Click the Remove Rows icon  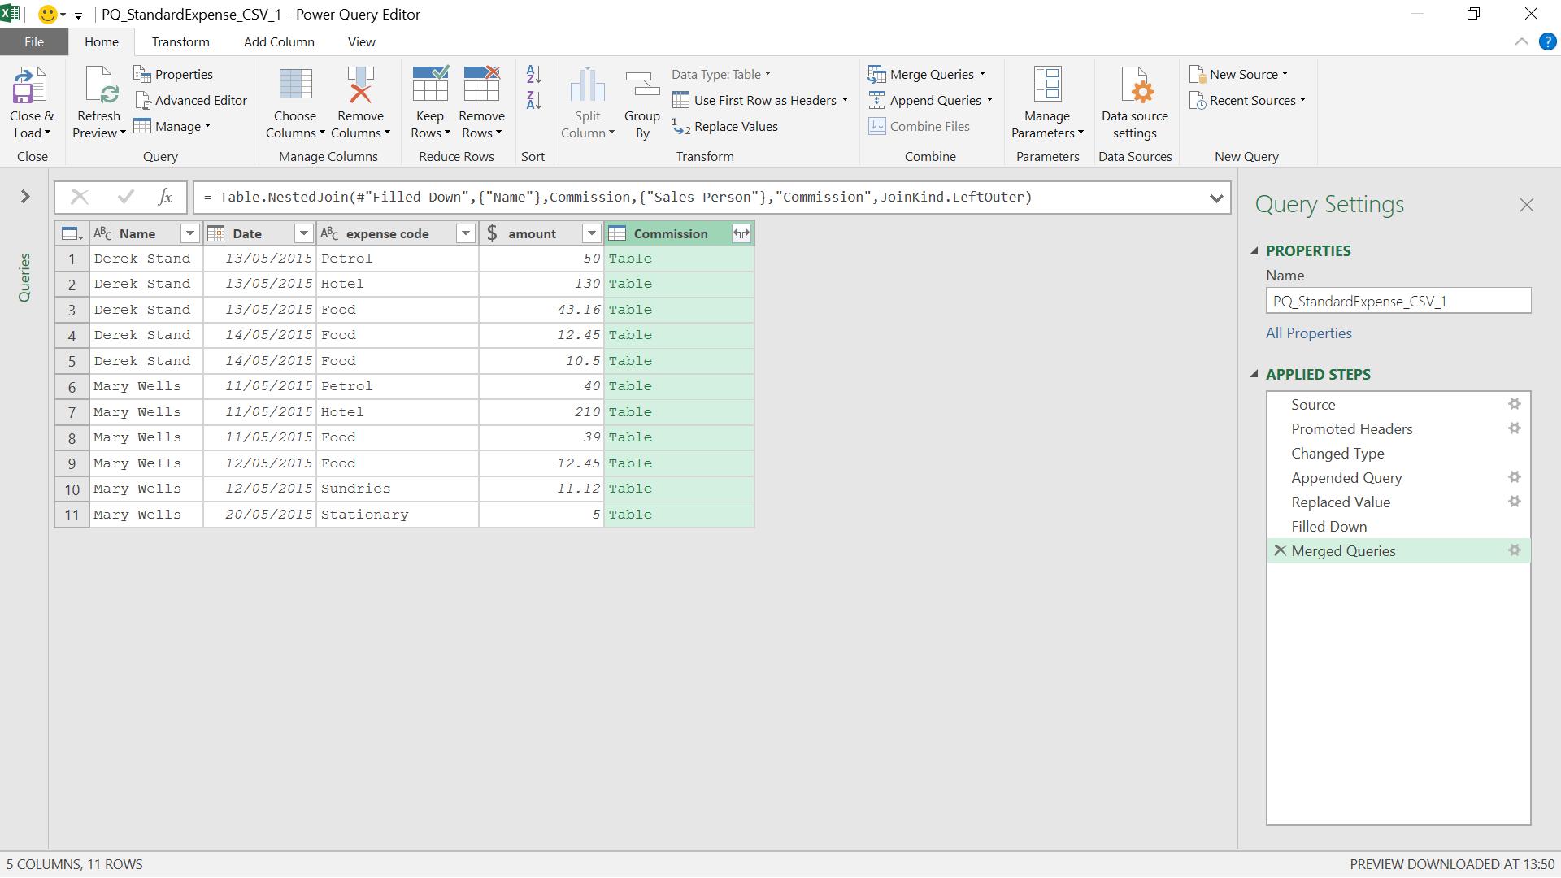click(481, 85)
